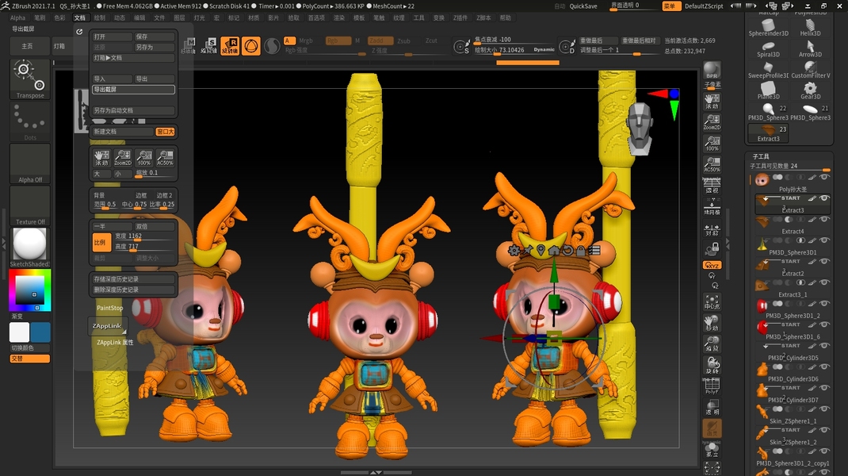Click QuickSave button
This screenshot has height=476, width=848.
tap(583, 6)
